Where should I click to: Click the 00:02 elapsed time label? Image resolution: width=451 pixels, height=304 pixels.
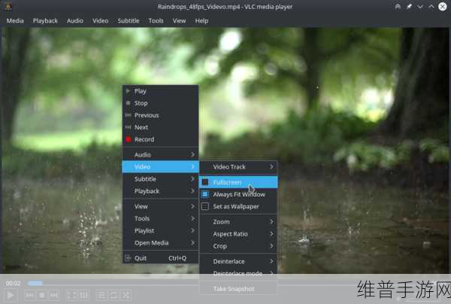click(x=13, y=283)
